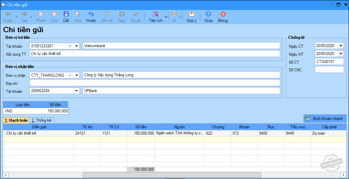349x179 pixels.
Task: Click the Đóng close icon in toolbar
Action: pyautogui.click(x=223, y=14)
